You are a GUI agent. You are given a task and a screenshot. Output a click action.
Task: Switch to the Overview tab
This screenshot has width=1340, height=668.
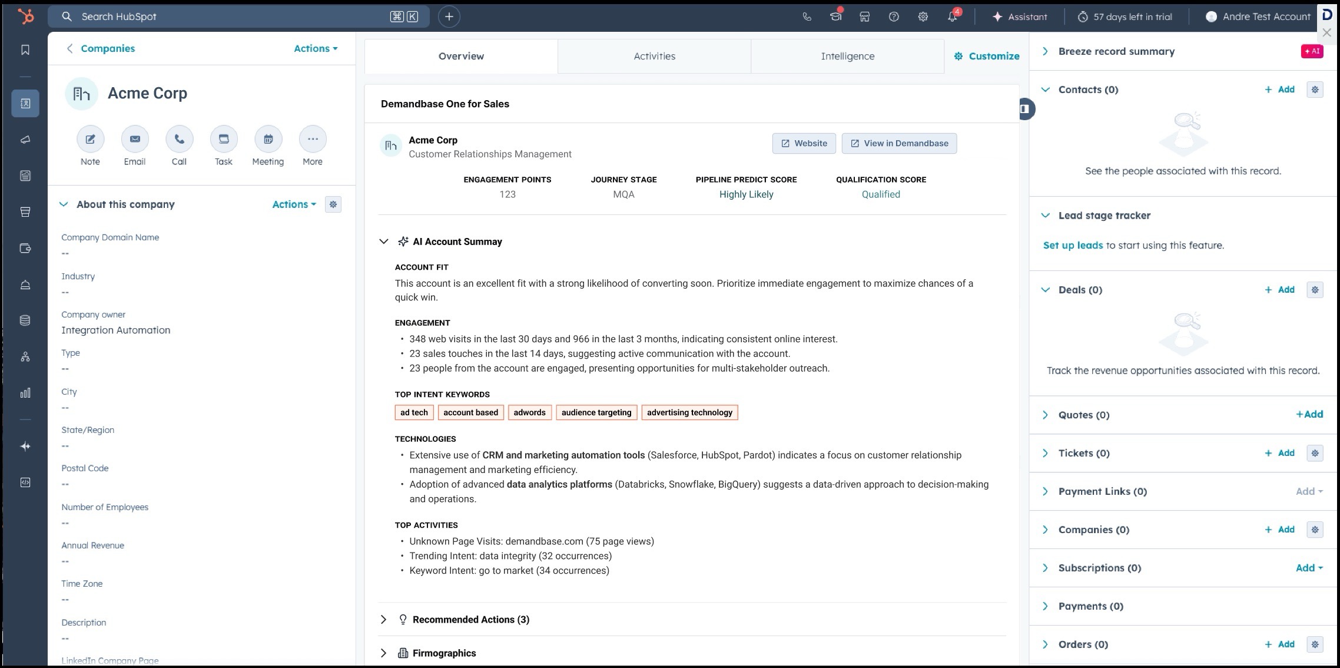(x=461, y=57)
